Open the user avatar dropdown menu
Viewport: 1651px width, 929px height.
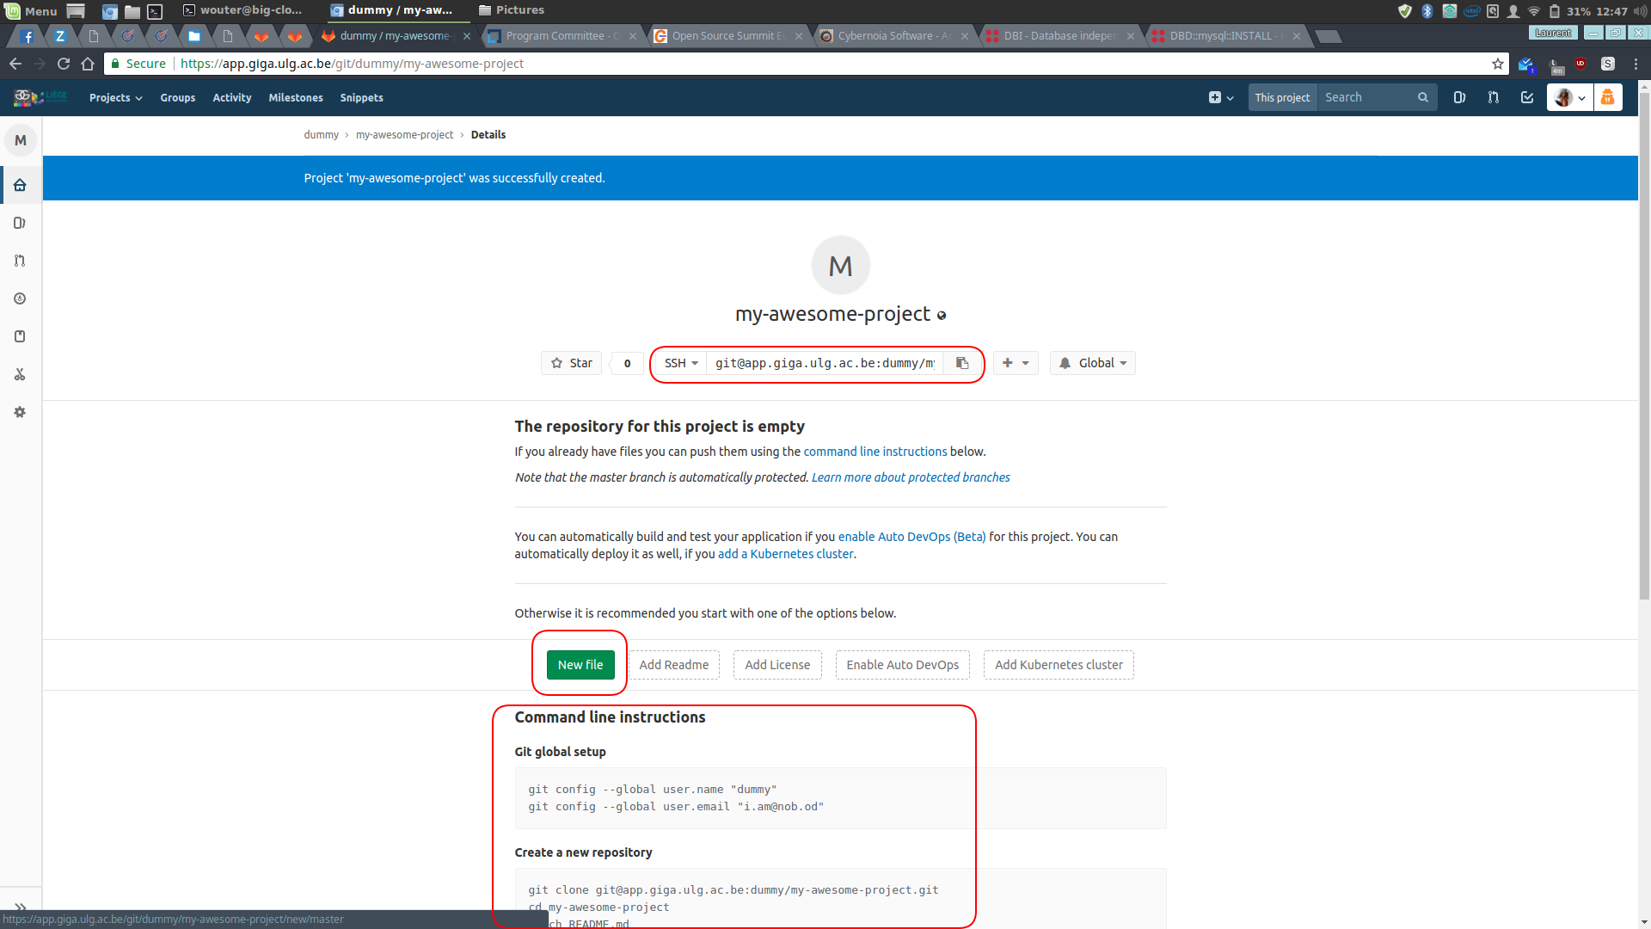(x=1570, y=97)
